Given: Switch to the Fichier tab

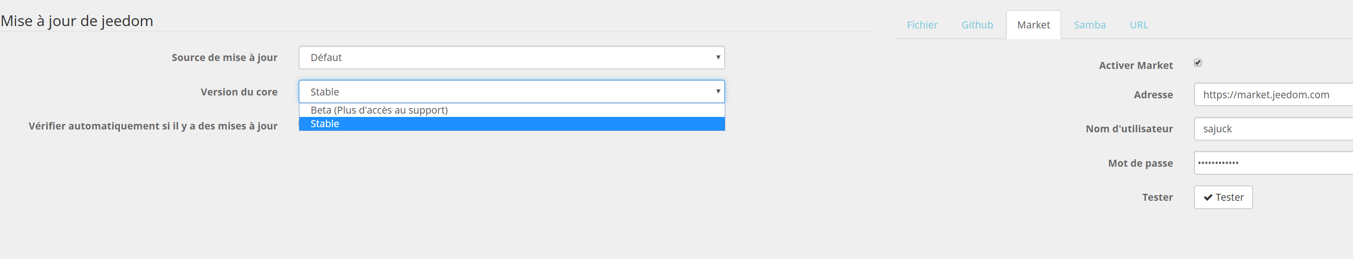Looking at the screenshot, I should tap(922, 25).
